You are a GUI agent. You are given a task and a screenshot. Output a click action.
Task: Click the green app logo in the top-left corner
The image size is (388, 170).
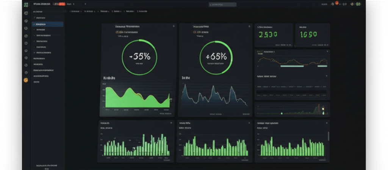point(26,5)
